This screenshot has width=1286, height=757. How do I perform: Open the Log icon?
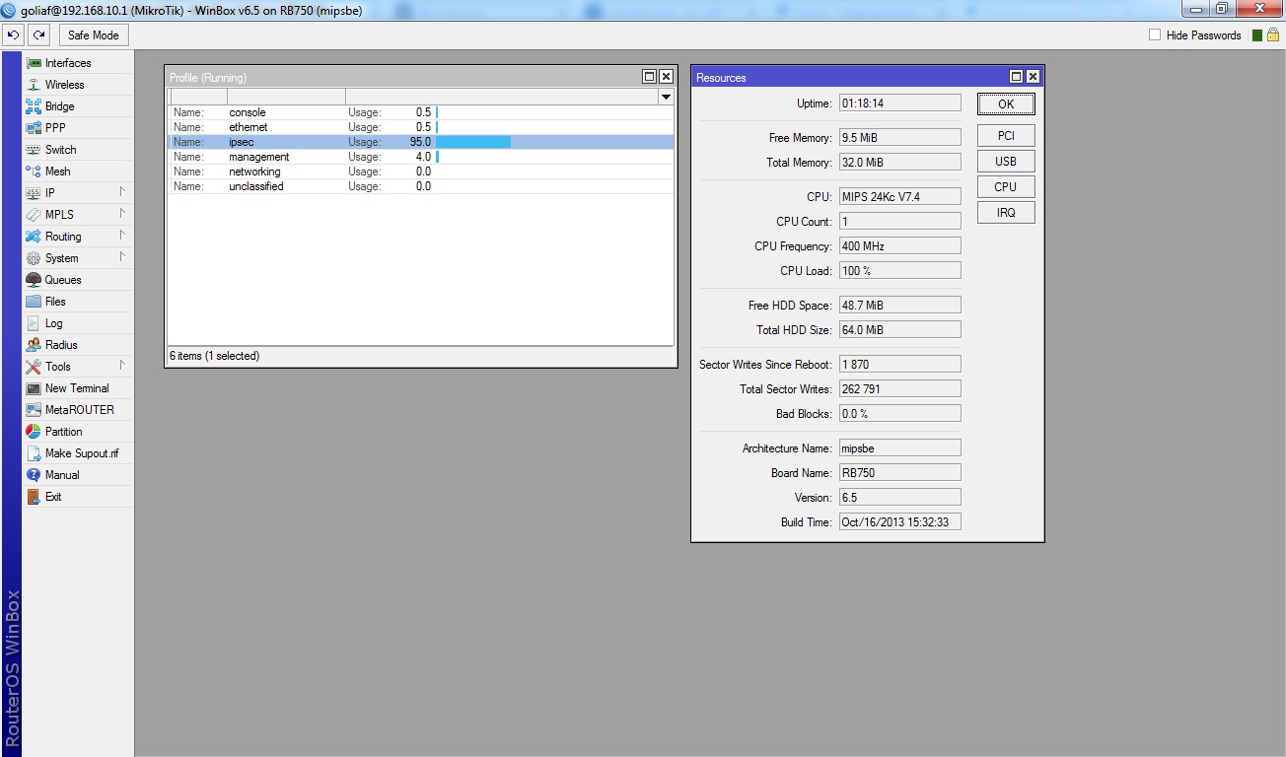click(34, 323)
